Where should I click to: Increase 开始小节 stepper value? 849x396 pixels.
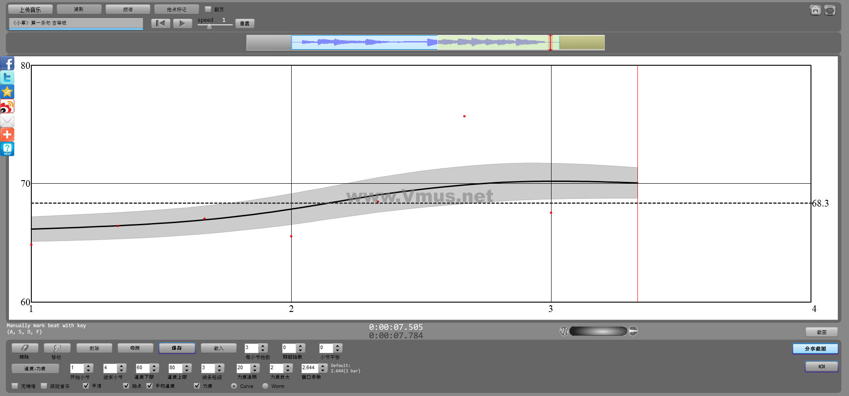click(x=89, y=366)
